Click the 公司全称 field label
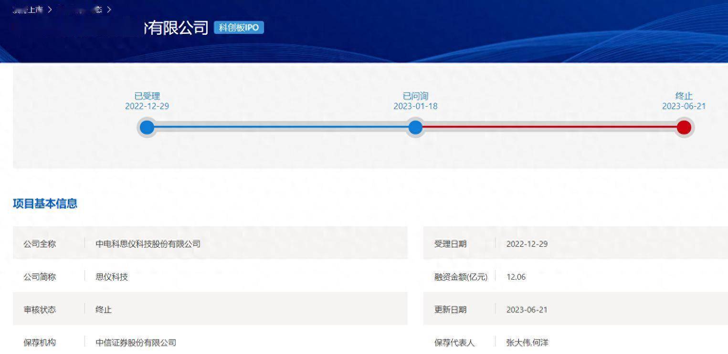Image resolution: width=728 pixels, height=354 pixels. [x=40, y=244]
